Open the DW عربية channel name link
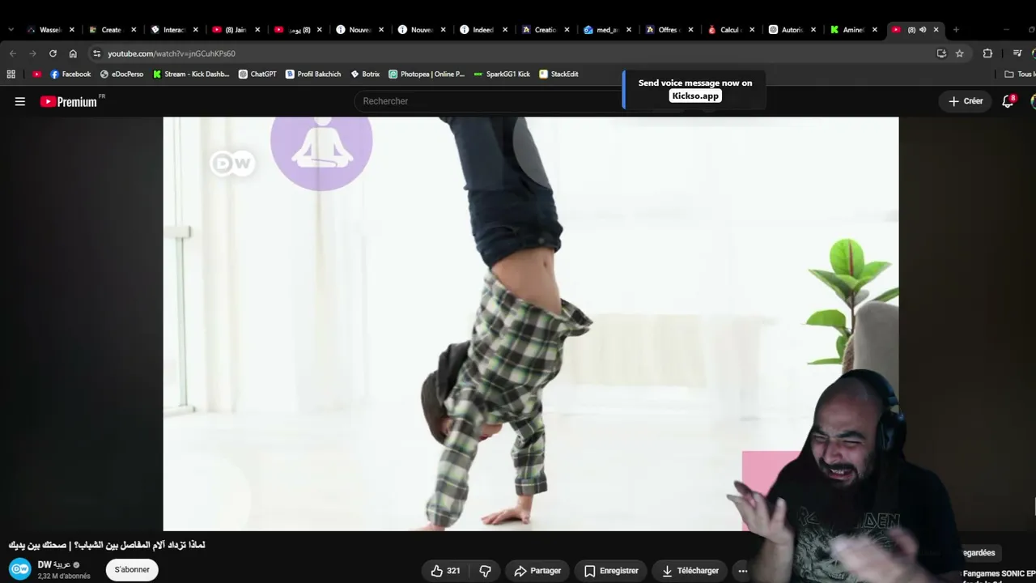The image size is (1036, 583). [x=54, y=564]
